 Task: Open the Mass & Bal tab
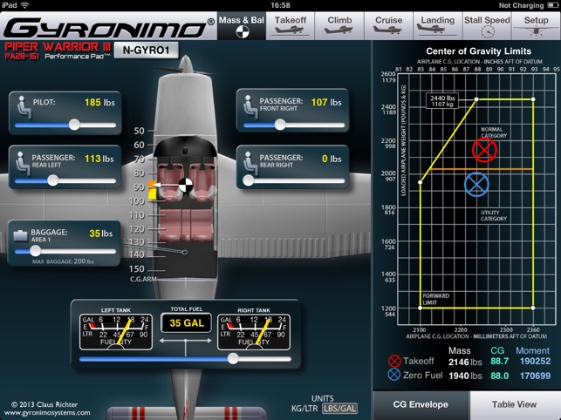pyautogui.click(x=242, y=26)
